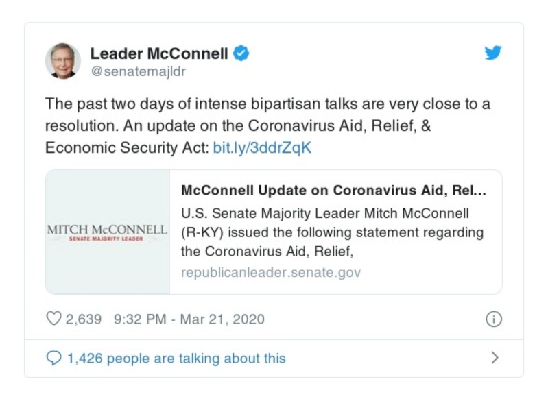Click the Mitch McConnell link card thumbnail
The height and width of the screenshot is (401, 548).
click(108, 232)
